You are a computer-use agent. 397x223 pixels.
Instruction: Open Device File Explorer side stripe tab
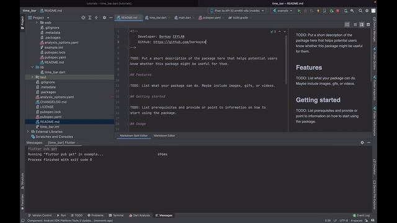[x=375, y=195]
